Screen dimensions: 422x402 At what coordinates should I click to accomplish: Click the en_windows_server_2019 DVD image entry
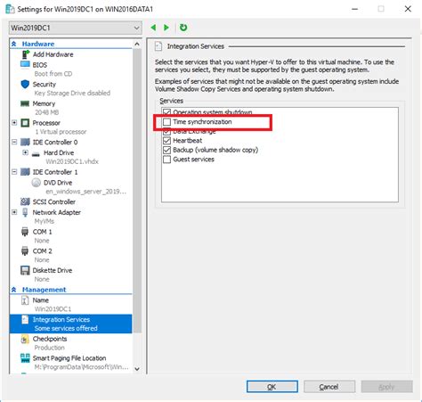pos(86,192)
